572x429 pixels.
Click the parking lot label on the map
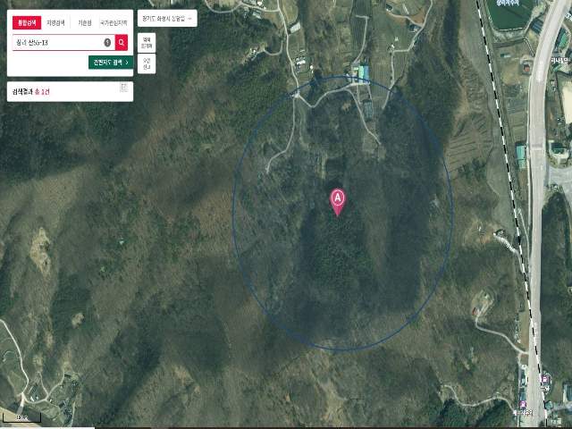pyautogui.click(x=509, y=3)
